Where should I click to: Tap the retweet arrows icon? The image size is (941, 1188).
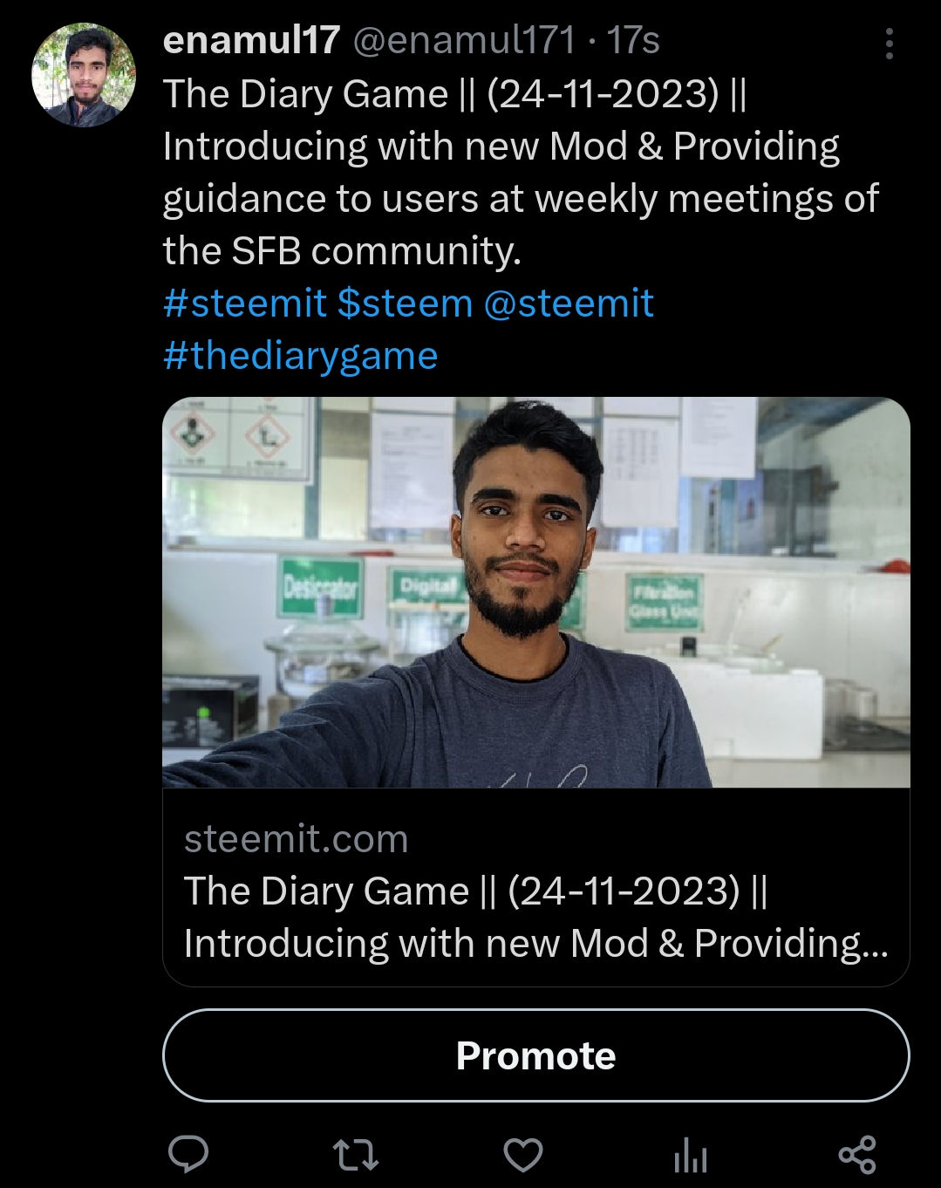356,1155
